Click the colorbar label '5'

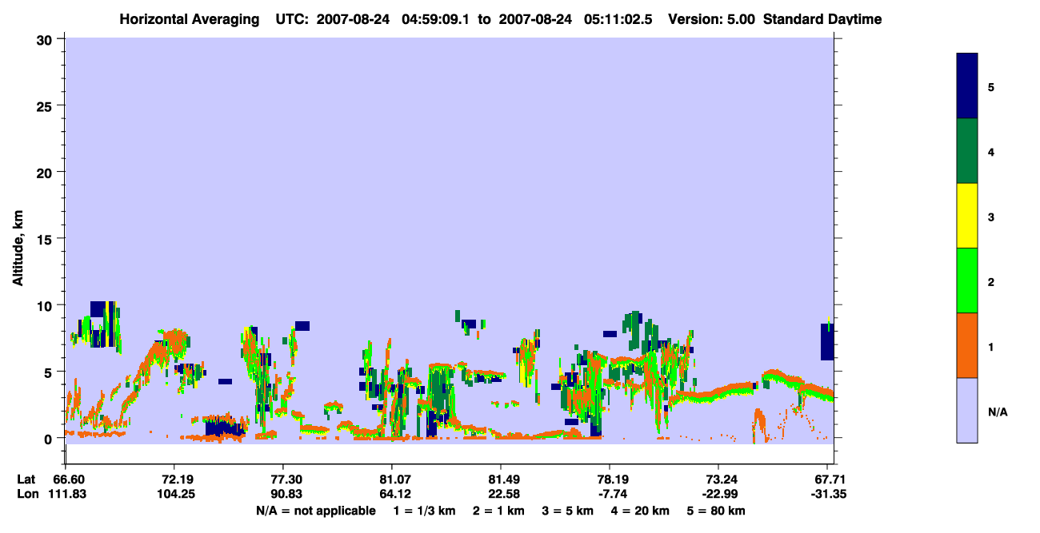pos(991,87)
